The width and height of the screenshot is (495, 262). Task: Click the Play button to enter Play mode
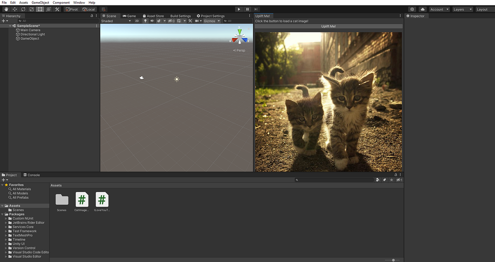tap(239, 9)
